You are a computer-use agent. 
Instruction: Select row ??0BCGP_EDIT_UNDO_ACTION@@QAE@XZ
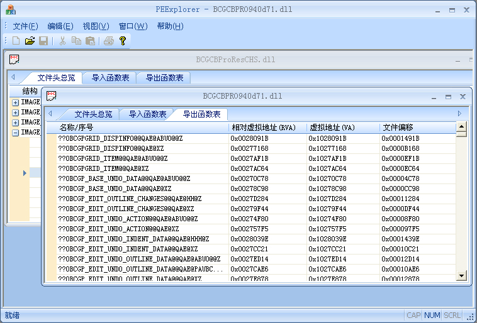(x=256, y=229)
